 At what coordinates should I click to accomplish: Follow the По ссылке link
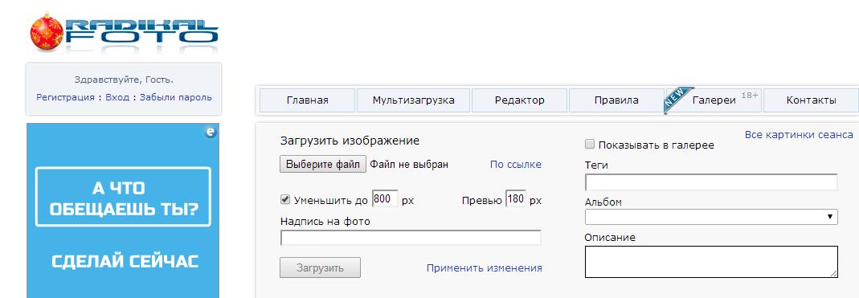[x=516, y=165]
